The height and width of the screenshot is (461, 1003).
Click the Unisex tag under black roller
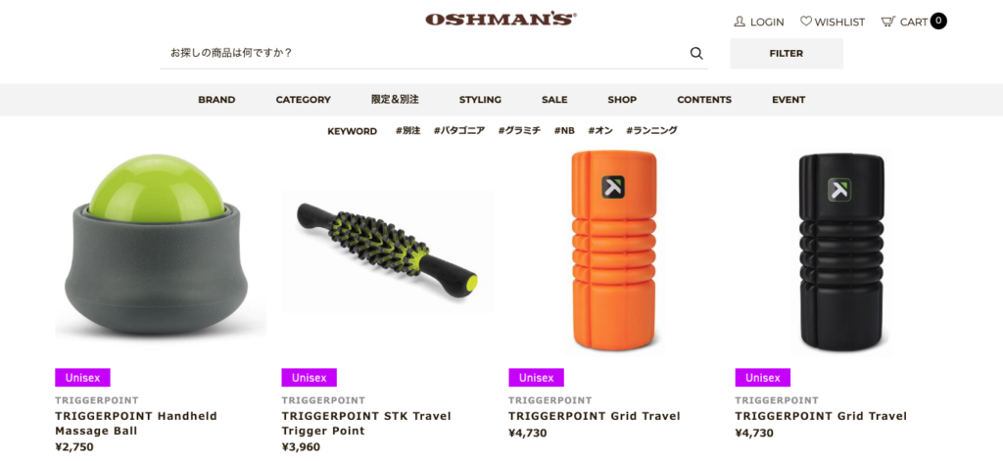[762, 377]
